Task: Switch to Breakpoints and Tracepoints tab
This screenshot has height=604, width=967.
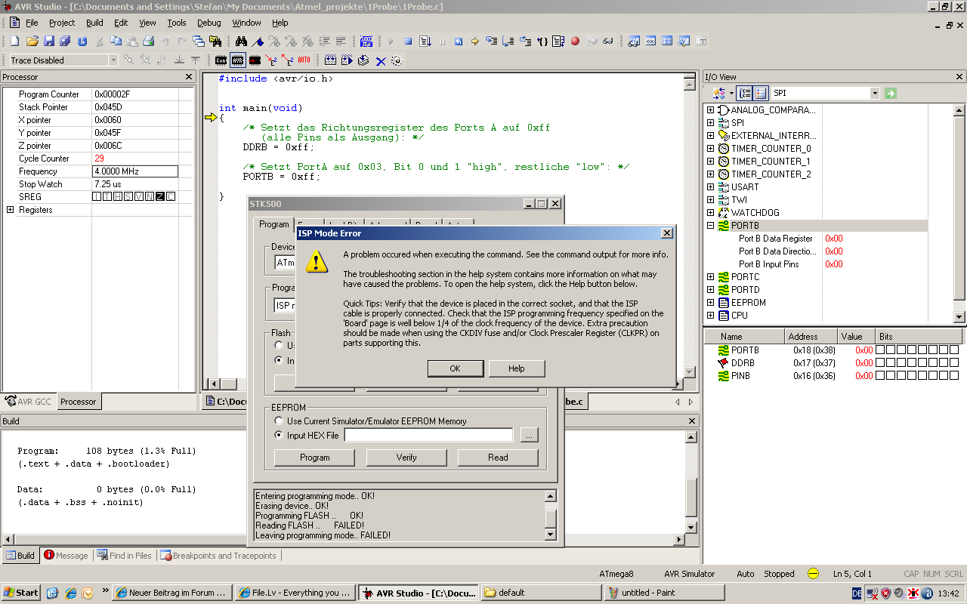Action: click(218, 556)
